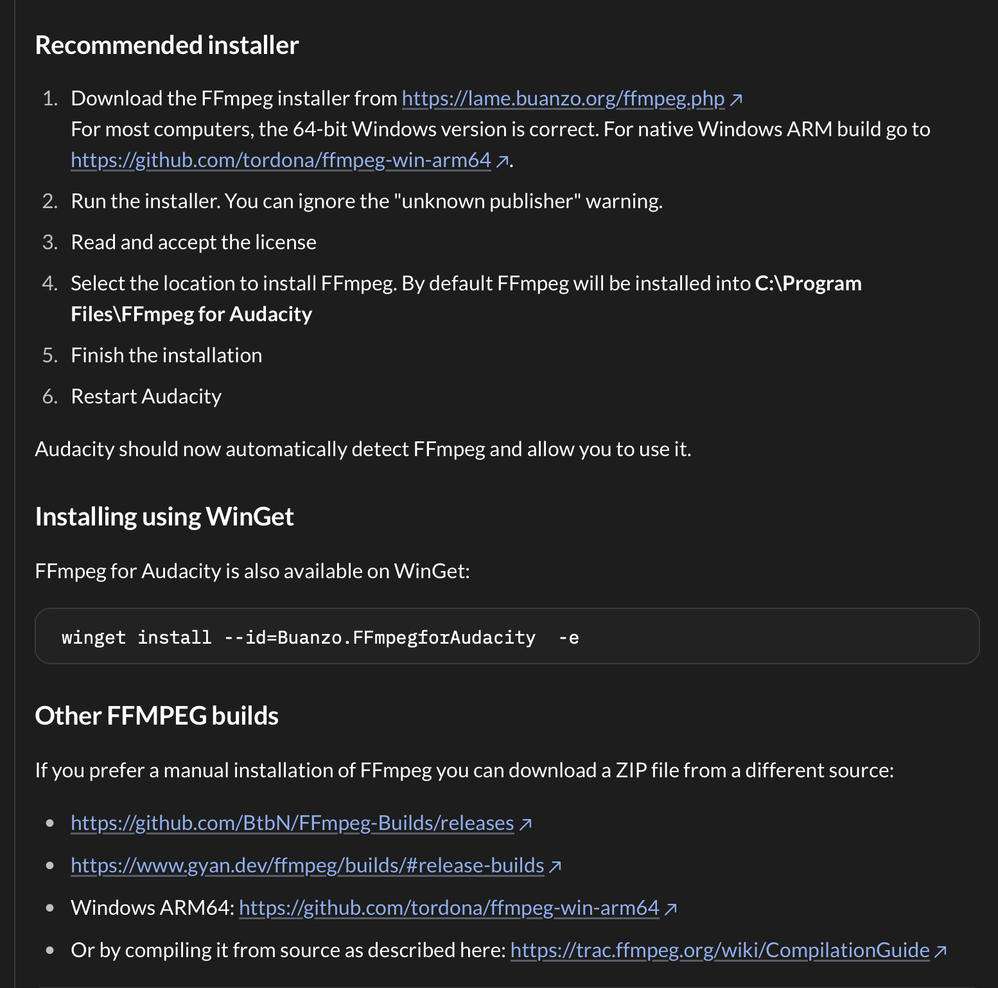
Task: Click the arrow icon after gyan.dev link
Action: pyautogui.click(x=556, y=867)
